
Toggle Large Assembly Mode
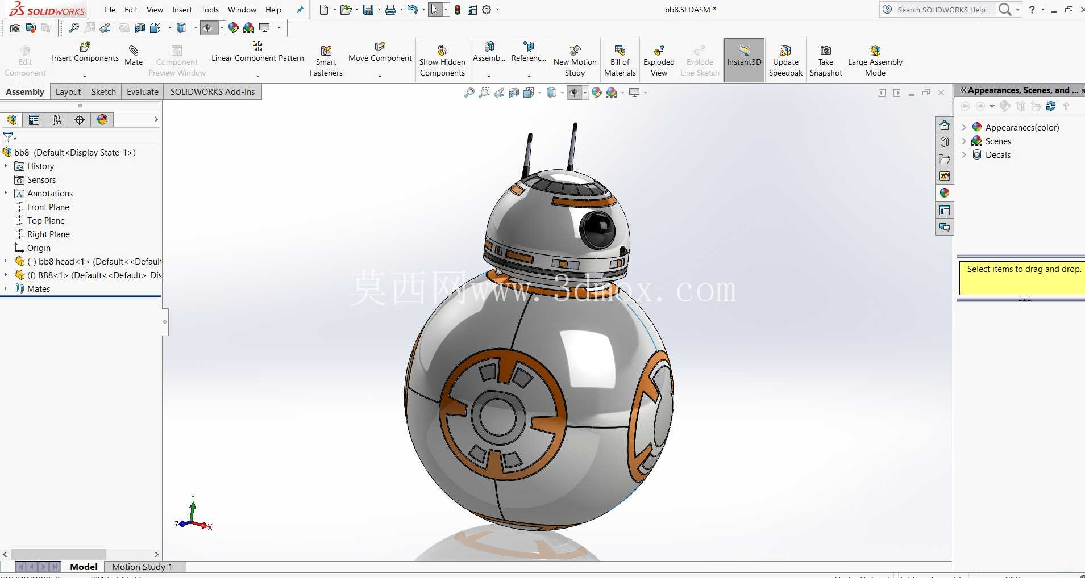coord(875,61)
